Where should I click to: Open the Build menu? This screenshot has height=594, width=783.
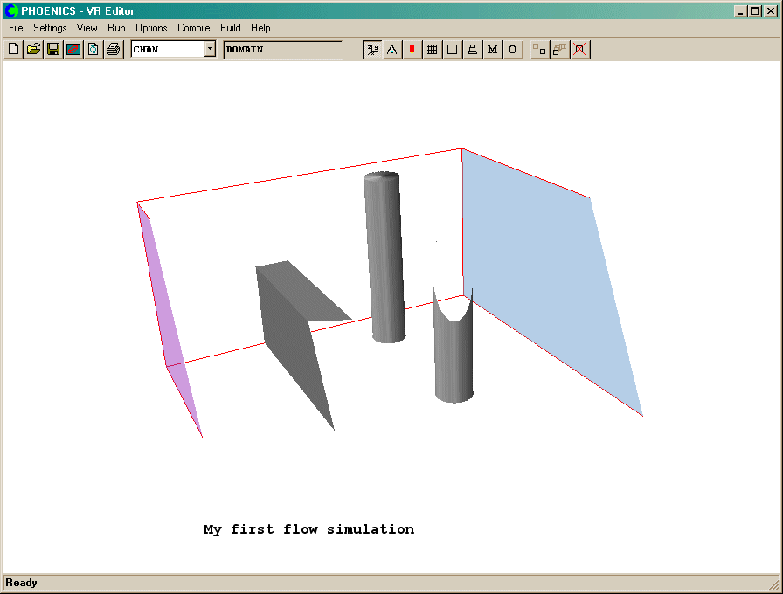pos(230,28)
